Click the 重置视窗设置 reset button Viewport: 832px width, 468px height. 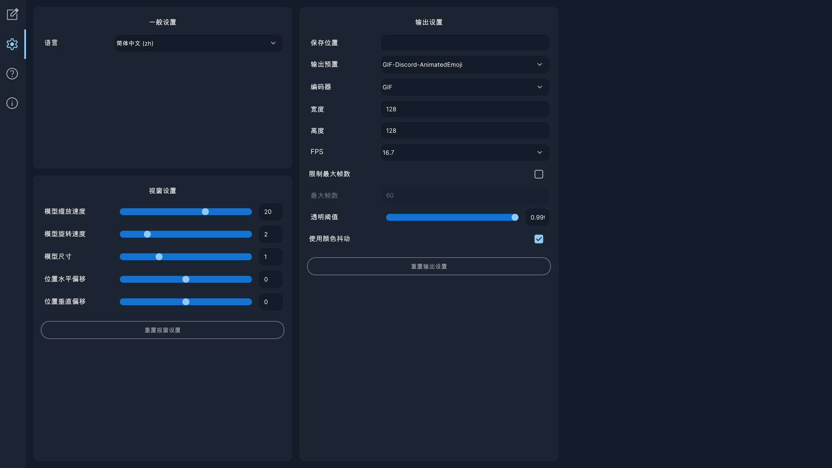(162, 330)
